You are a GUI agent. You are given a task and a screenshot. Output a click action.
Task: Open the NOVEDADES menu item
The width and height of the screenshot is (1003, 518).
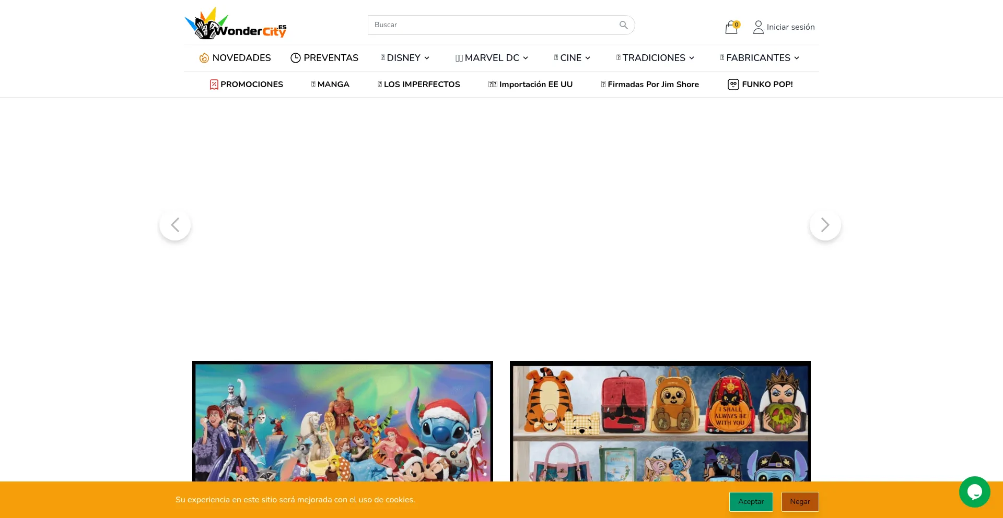pos(235,58)
